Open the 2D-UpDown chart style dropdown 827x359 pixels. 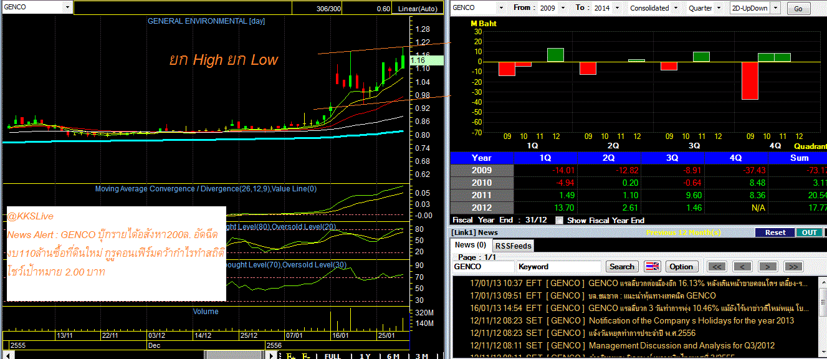click(775, 8)
